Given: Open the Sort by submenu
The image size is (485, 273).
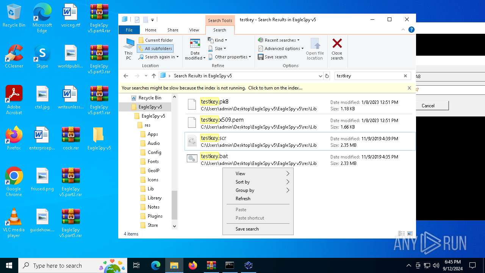Looking at the screenshot, I should click(x=258, y=182).
